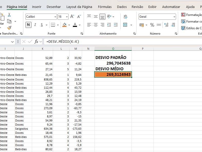Open the Dados tab

[x=122, y=7]
